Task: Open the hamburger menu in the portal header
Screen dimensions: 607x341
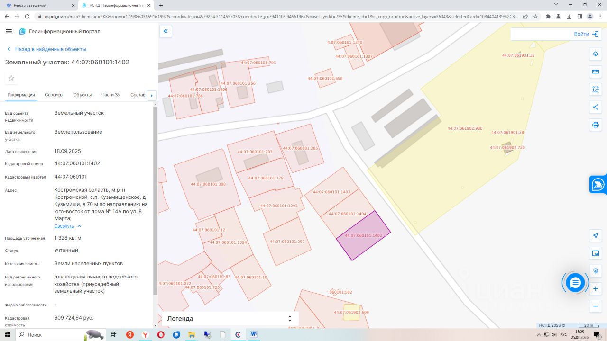Action: (9, 31)
